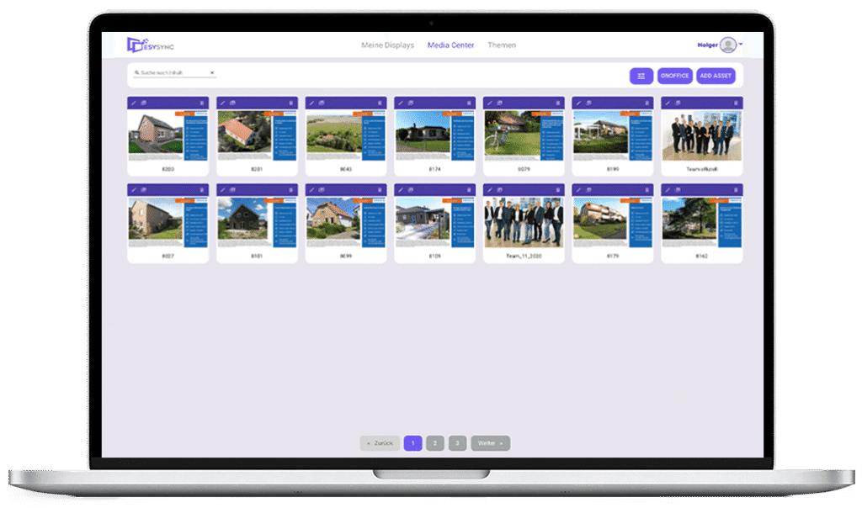Open thumbnail of asset 8099
This screenshot has width=862, height=508.
(x=346, y=222)
